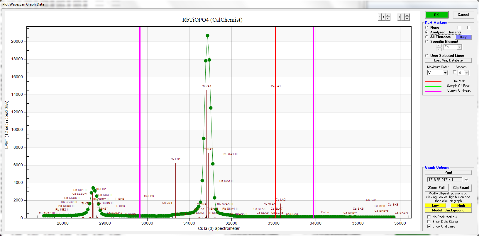Open the Maximum Order dropdown
The image size is (479, 236).
[x=445, y=73]
